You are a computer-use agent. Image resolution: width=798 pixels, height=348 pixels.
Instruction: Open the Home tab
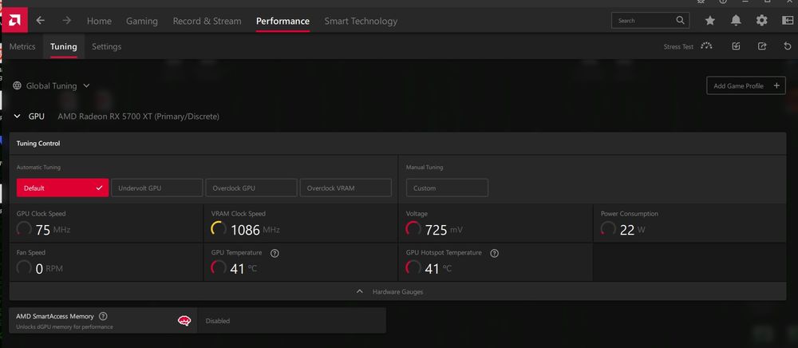coord(99,21)
